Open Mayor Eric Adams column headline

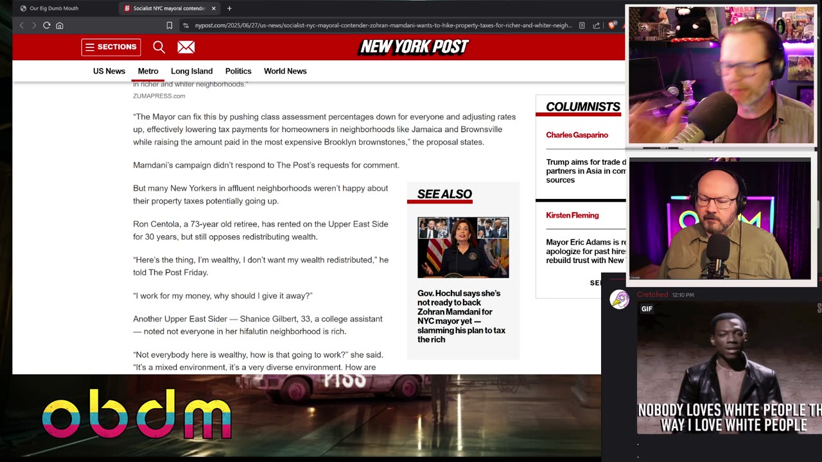tap(586, 251)
